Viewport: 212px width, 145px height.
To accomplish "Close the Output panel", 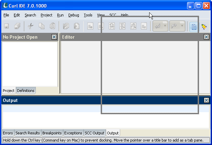I will [206, 100].
